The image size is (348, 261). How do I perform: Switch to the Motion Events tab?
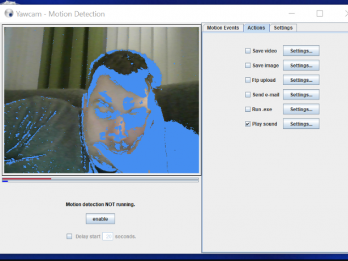click(223, 28)
